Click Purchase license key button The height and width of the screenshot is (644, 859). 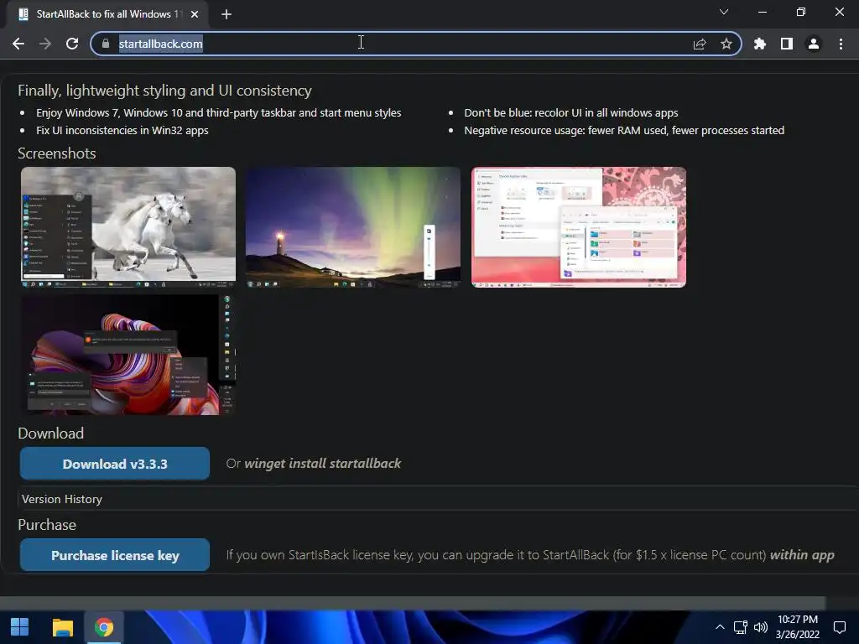coord(115,555)
